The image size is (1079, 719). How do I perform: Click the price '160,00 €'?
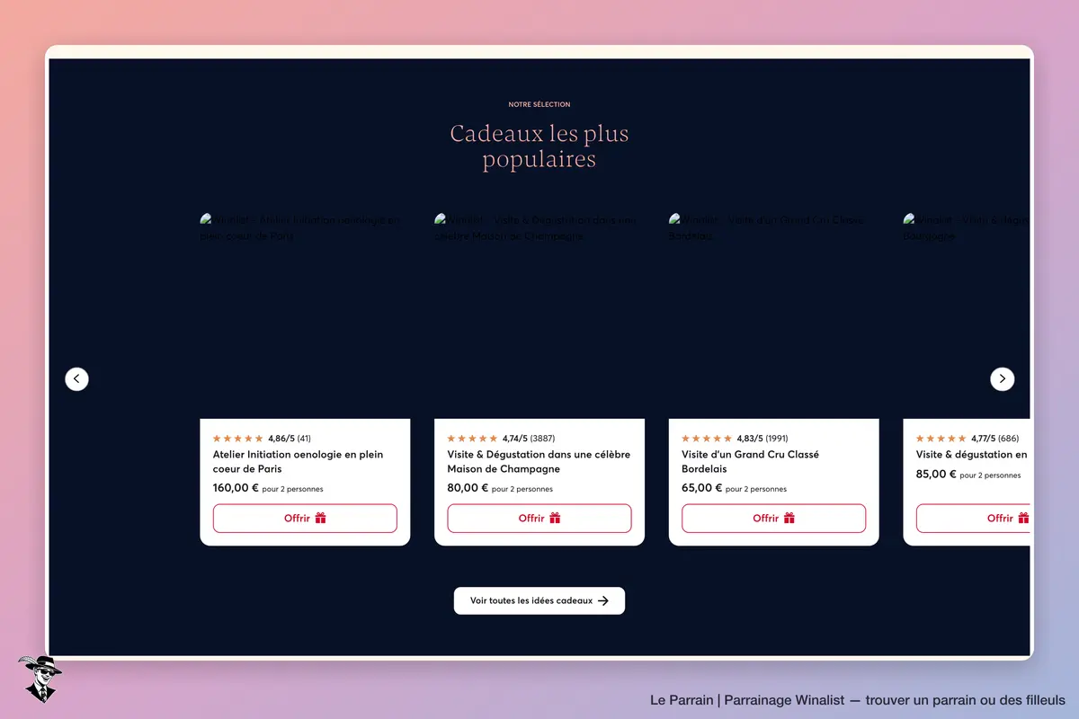(236, 488)
